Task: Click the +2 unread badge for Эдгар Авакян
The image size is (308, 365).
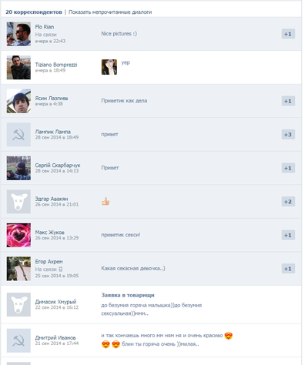Action: coord(288,202)
